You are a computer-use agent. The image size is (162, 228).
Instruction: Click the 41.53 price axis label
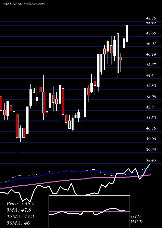[x=151, y=118]
